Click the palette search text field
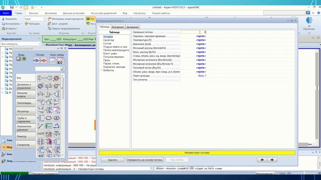The image size is (321, 180). click(x=48, y=69)
